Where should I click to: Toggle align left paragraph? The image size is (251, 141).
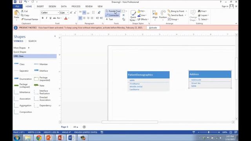pyautogui.click(x=80, y=18)
